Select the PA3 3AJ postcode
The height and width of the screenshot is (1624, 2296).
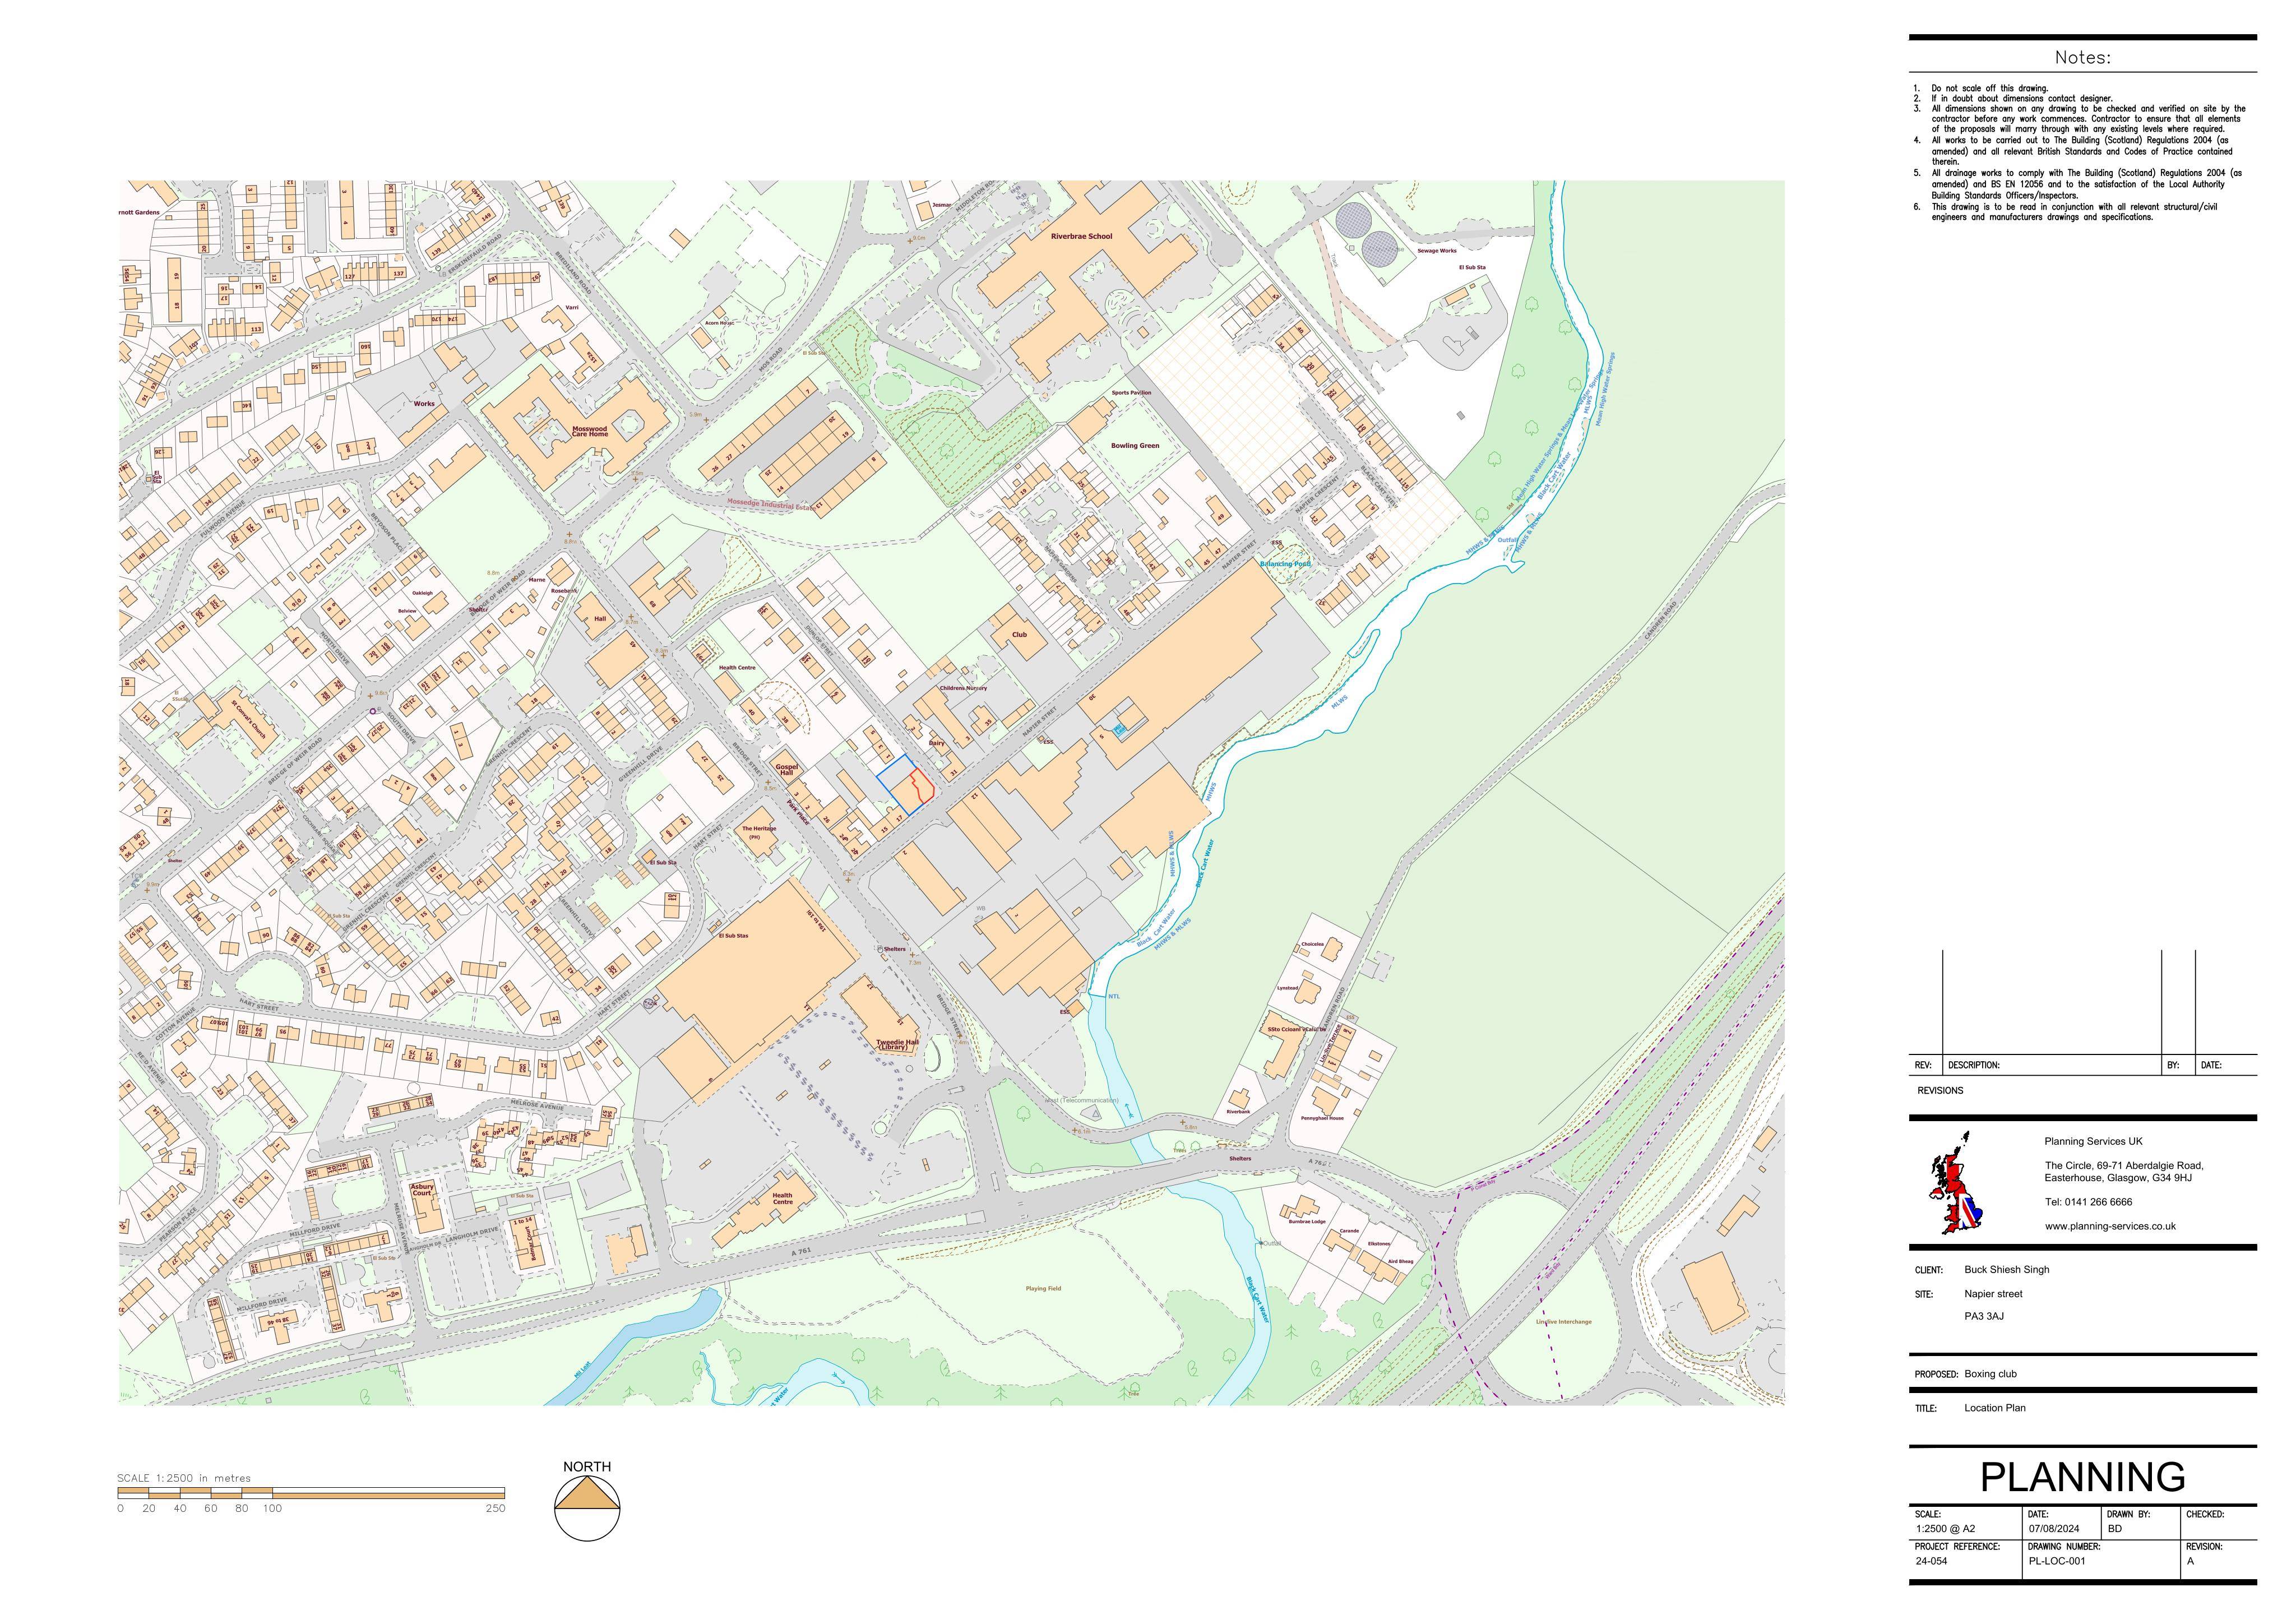click(1984, 1316)
